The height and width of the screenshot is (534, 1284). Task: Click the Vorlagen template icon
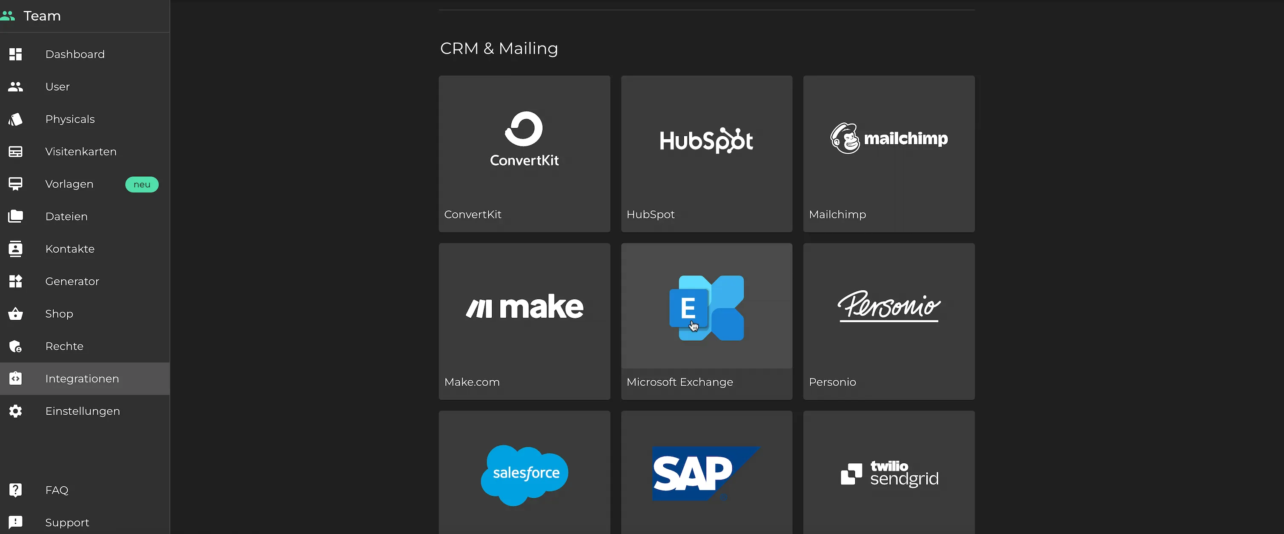(15, 184)
